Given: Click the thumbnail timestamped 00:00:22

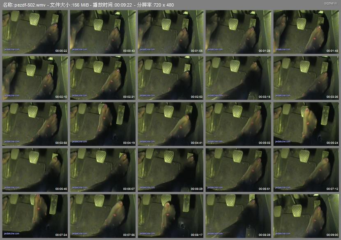Looking at the screenshot, I should [35, 32].
